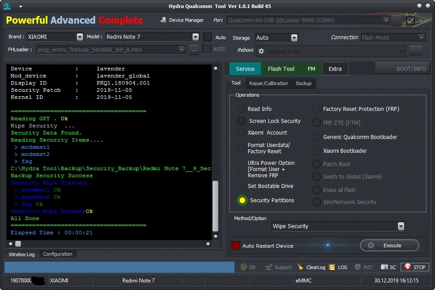This screenshot has width=435, height=290.
Task: Click the log vertical scrollbar thumb
Action: (215, 206)
